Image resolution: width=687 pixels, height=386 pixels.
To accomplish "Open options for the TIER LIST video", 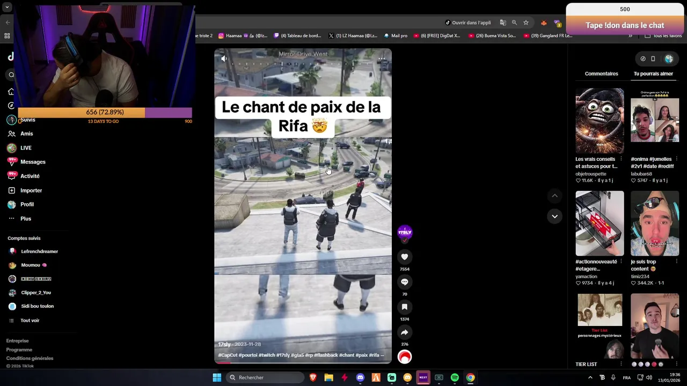I will (x=622, y=364).
